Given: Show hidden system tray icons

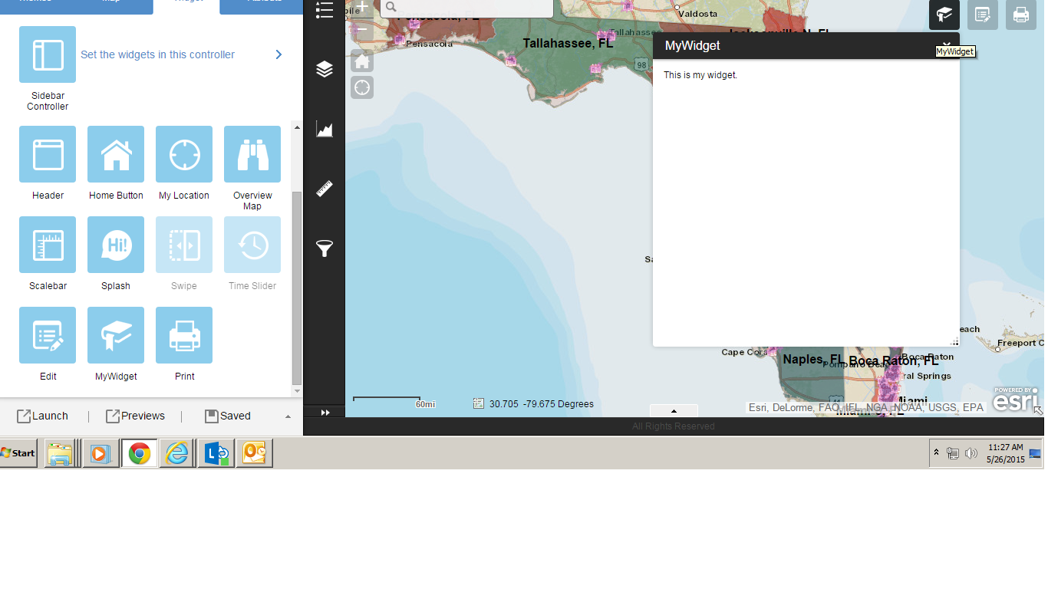Looking at the screenshot, I should point(936,452).
